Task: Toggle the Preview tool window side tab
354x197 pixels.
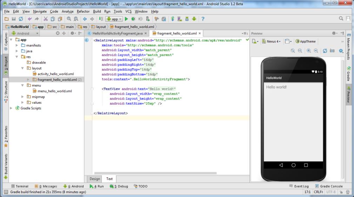Action: coord(349,95)
